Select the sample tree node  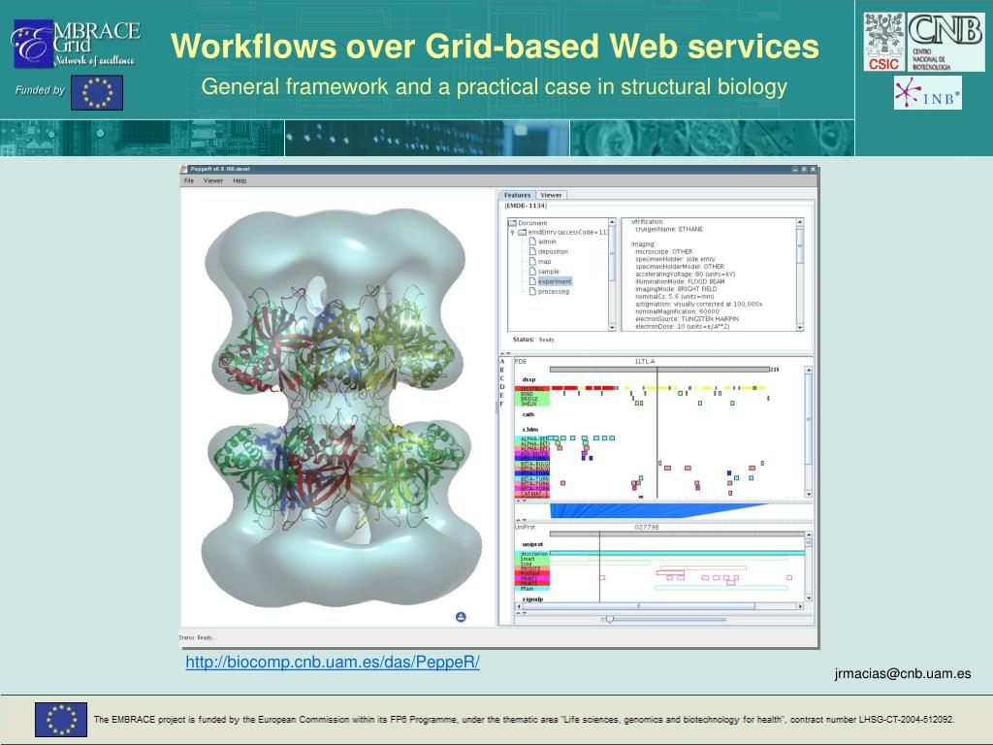549,272
